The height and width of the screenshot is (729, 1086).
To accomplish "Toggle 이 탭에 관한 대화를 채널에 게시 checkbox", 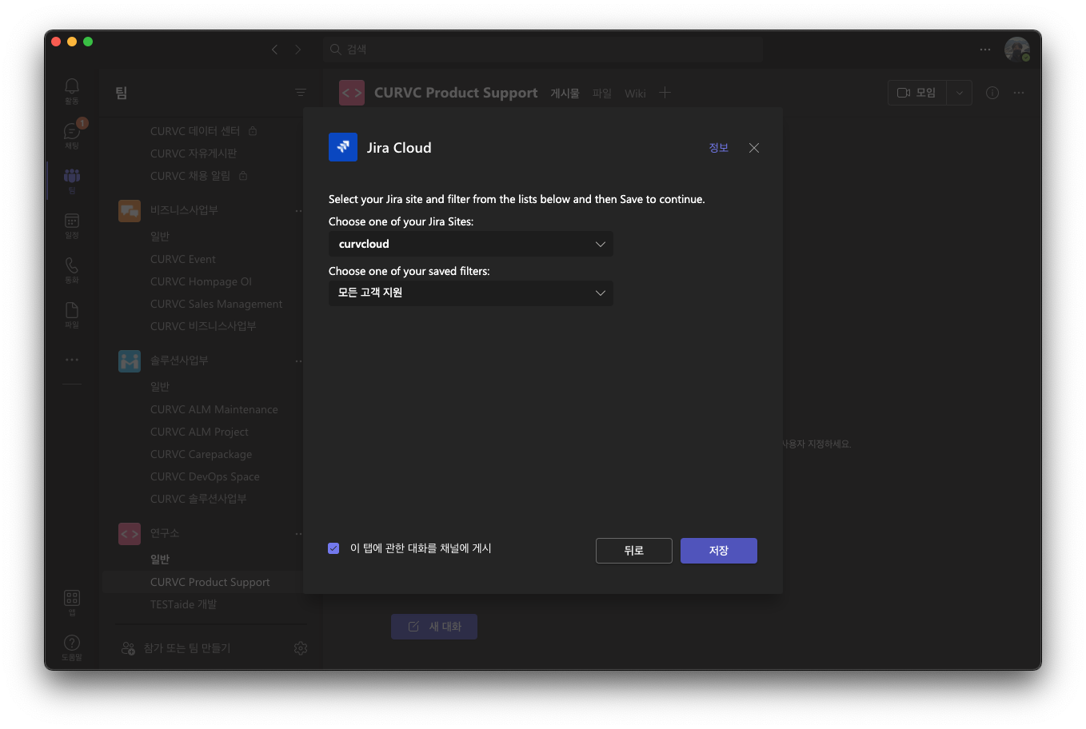I will (x=333, y=548).
